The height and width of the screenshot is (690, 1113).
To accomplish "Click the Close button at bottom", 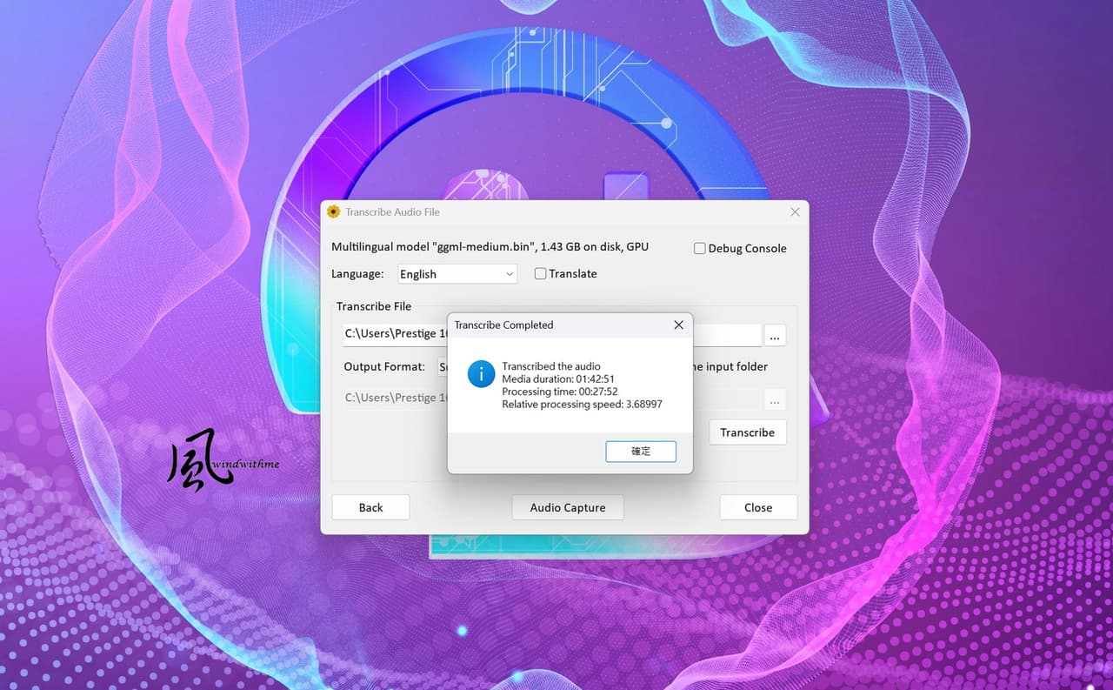I will [x=758, y=507].
